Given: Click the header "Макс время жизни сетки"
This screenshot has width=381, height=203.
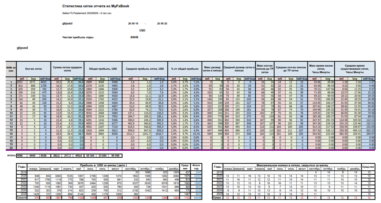Looking at the screenshot, I should pos(321,69).
